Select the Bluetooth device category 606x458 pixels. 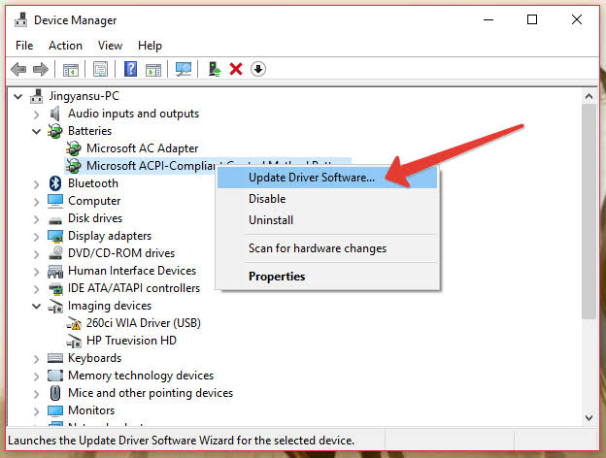coord(92,183)
